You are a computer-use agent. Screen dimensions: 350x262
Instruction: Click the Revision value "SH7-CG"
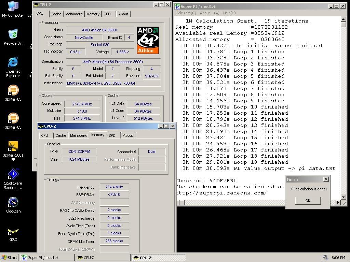pyautogui.click(x=152, y=76)
